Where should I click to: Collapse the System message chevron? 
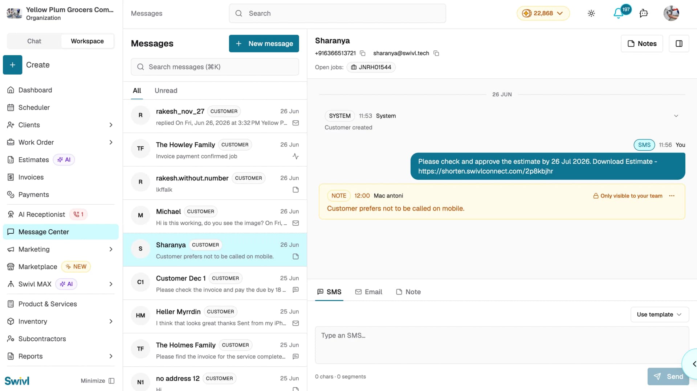[676, 116]
